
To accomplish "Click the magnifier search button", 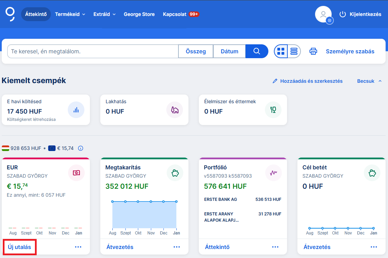I will pos(257,51).
